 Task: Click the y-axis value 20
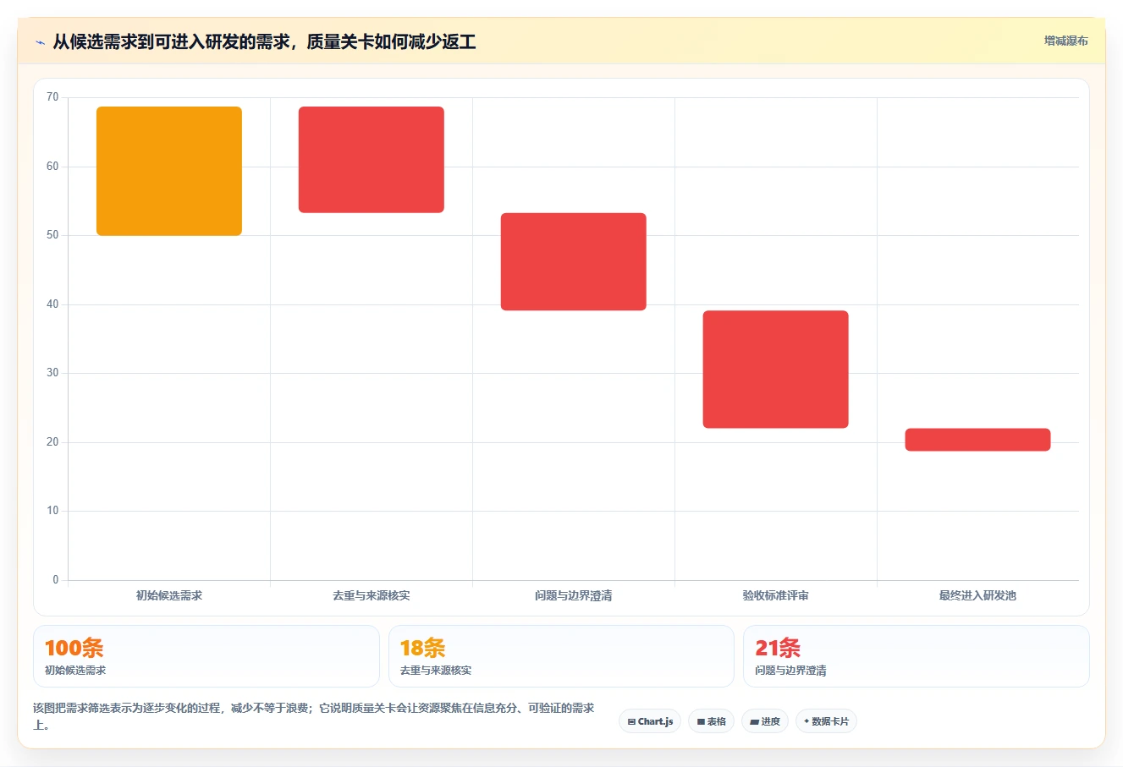pos(52,442)
